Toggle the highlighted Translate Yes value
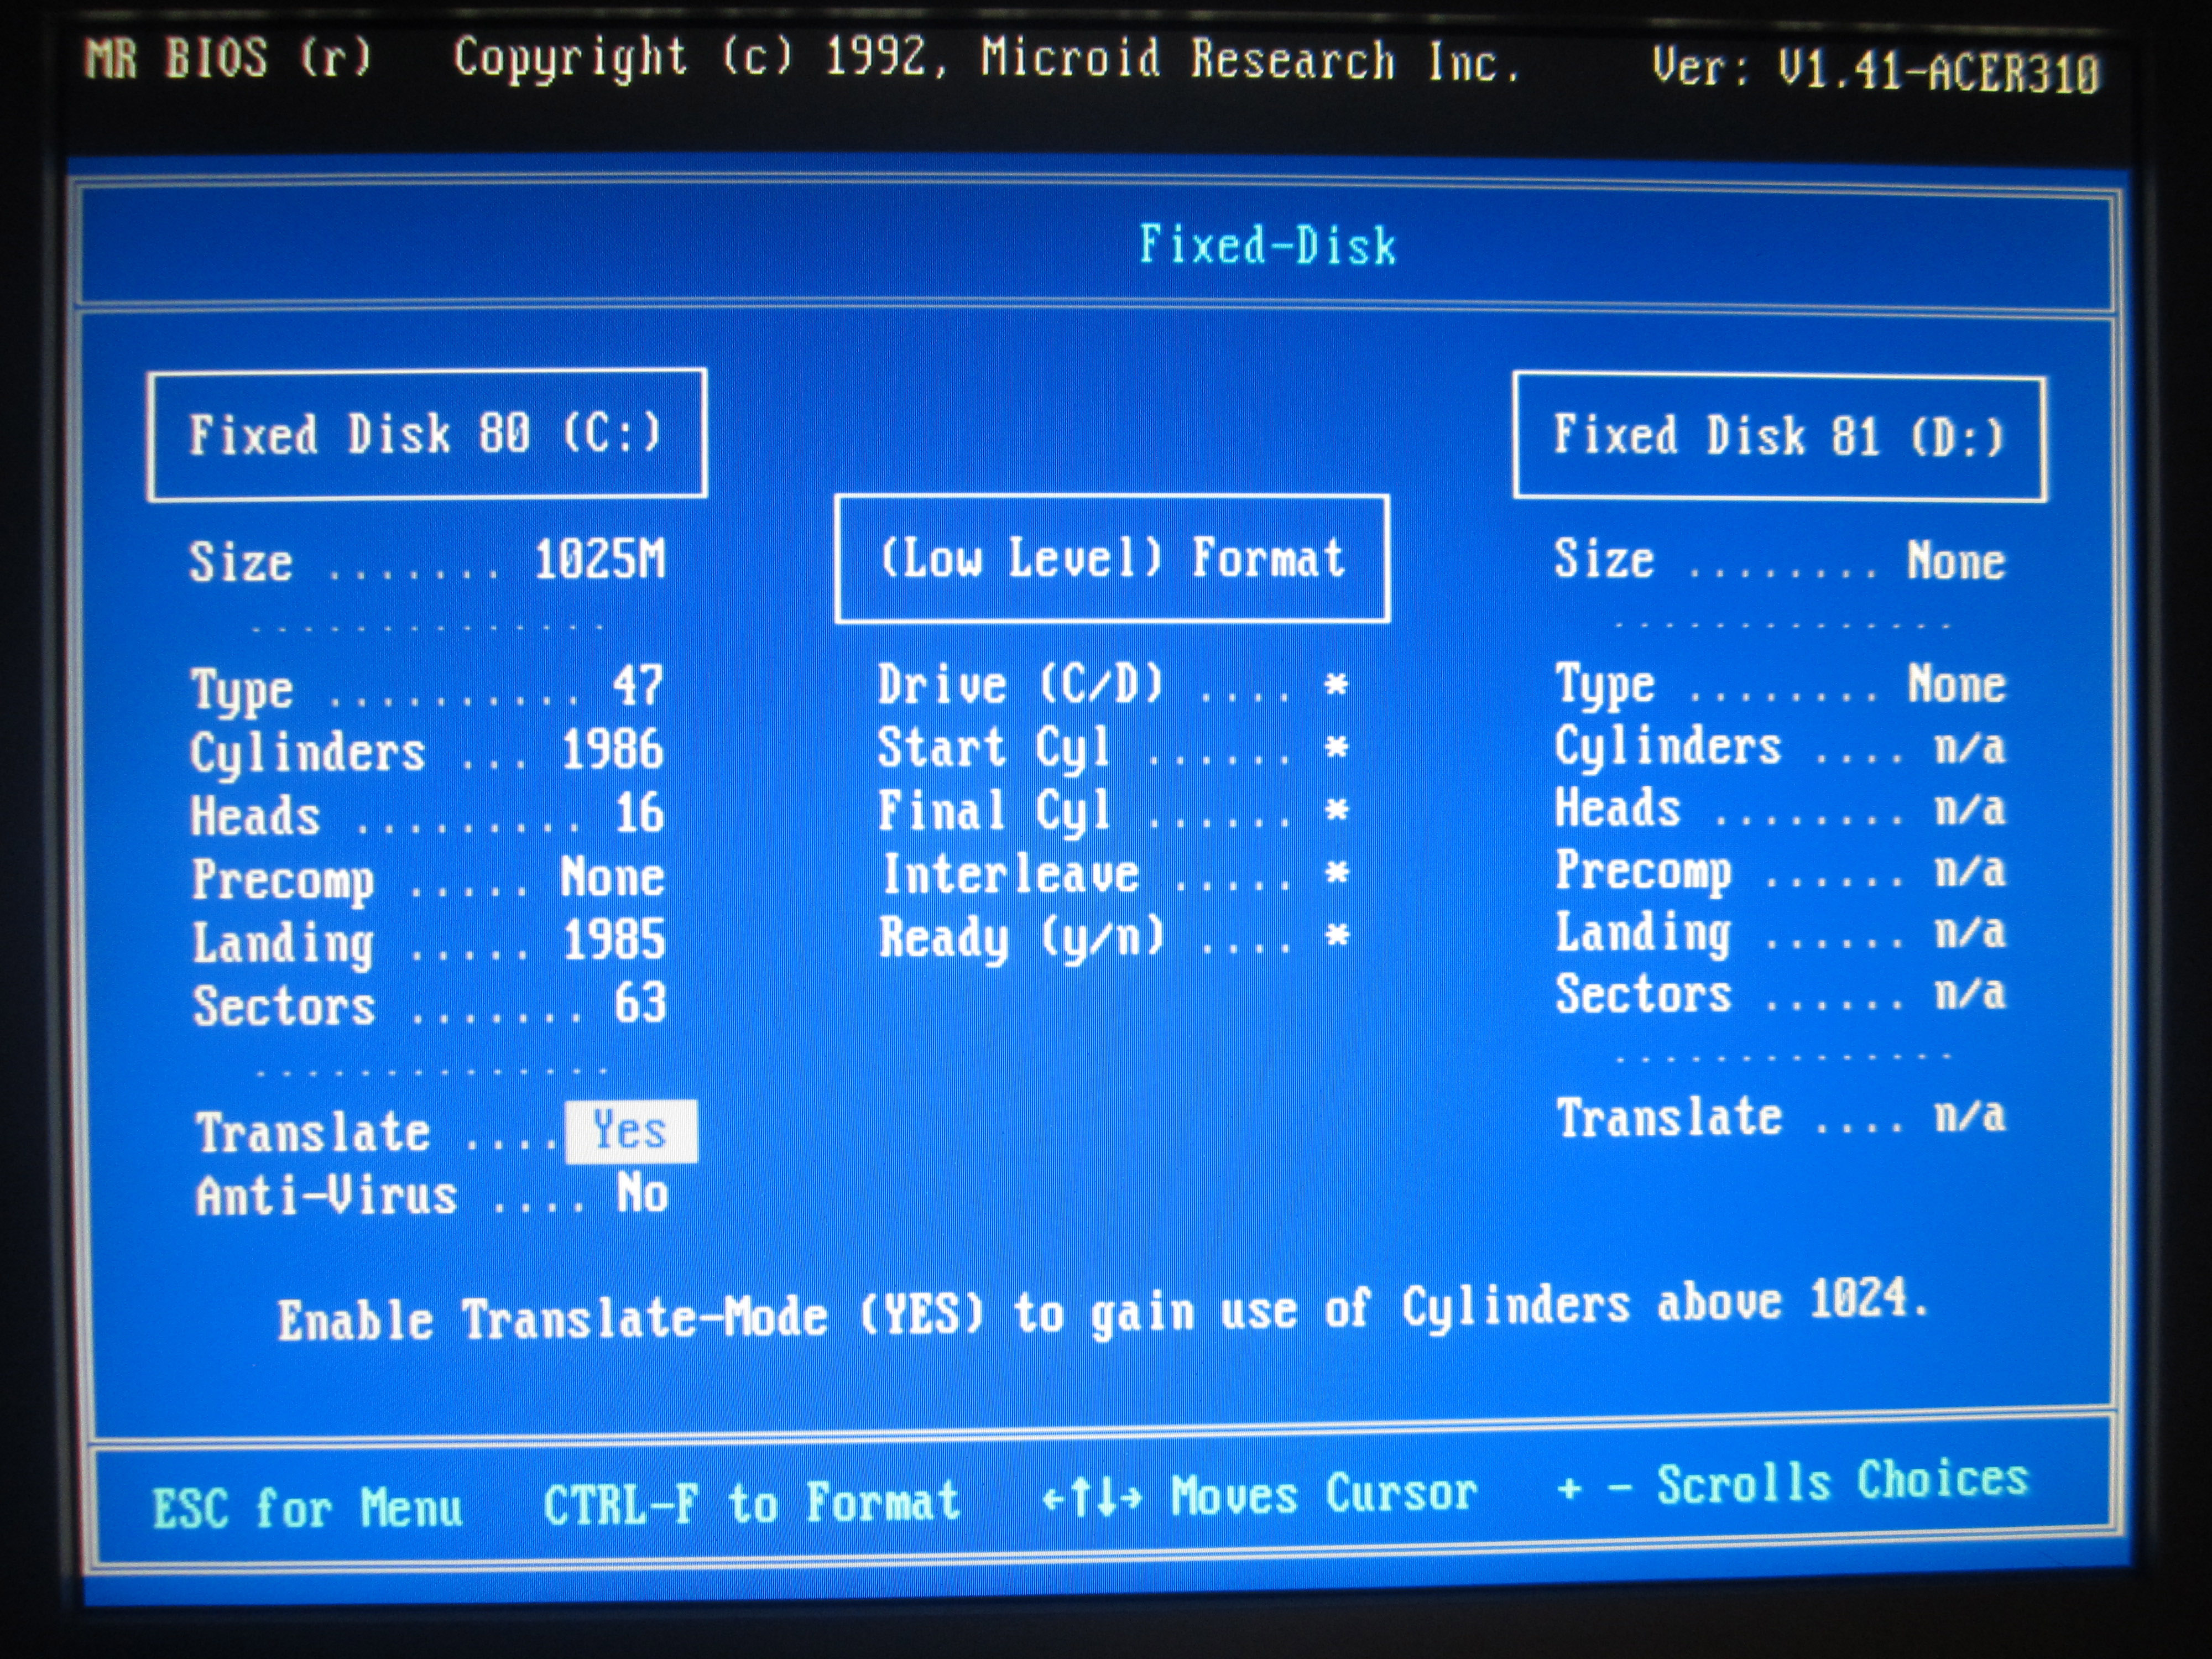The height and width of the screenshot is (1659, 2212). coord(630,1131)
